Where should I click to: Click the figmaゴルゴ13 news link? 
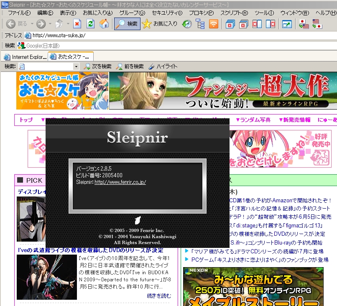(276, 225)
